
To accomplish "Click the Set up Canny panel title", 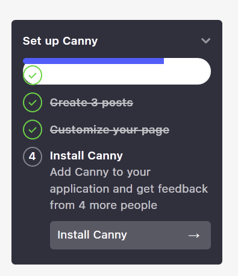I will point(60,41).
